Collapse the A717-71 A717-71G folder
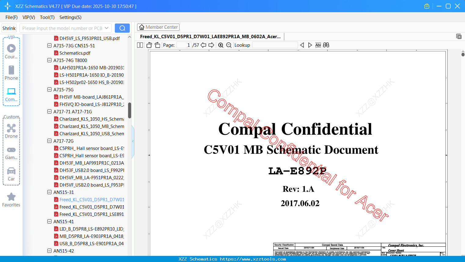This screenshot has width=465, height=262. (49, 112)
